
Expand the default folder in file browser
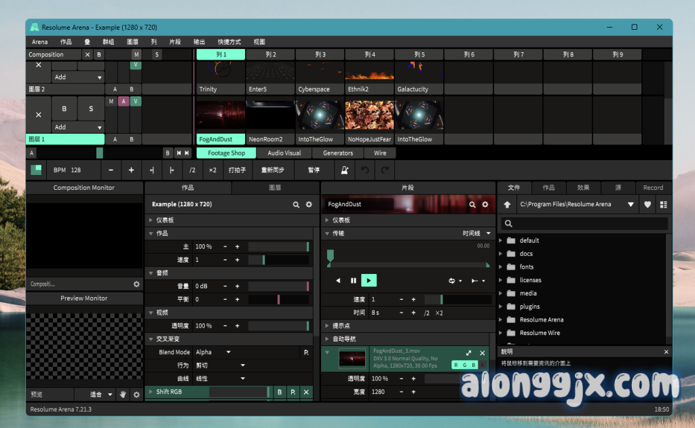coord(502,240)
